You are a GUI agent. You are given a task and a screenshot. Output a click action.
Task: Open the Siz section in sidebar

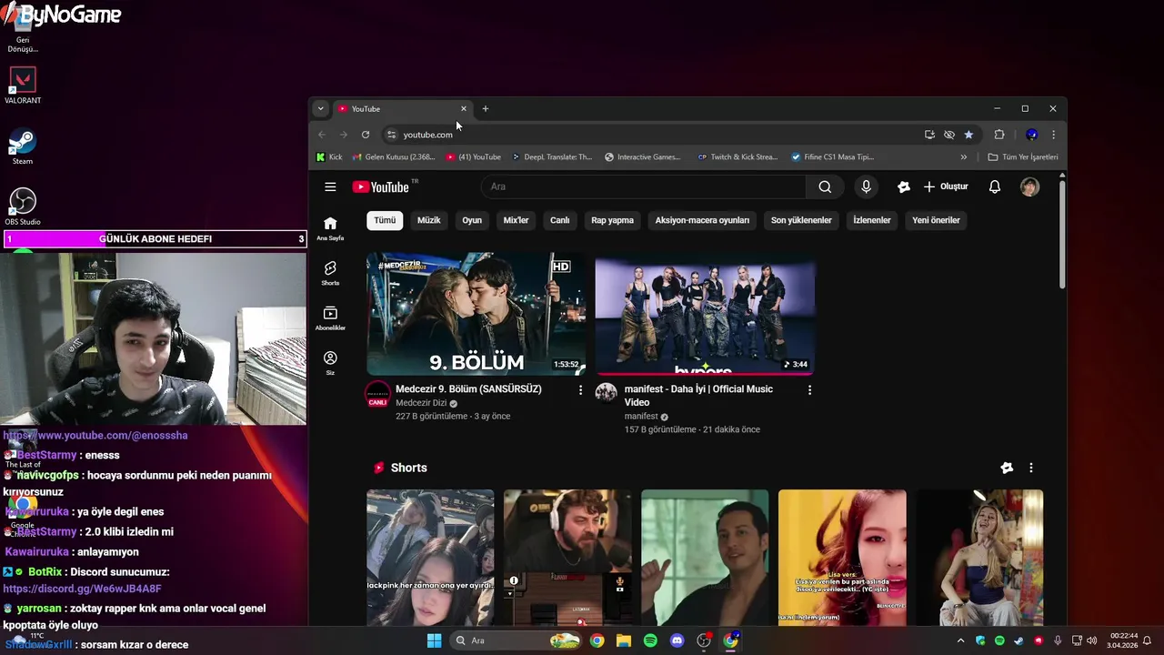pos(330,363)
